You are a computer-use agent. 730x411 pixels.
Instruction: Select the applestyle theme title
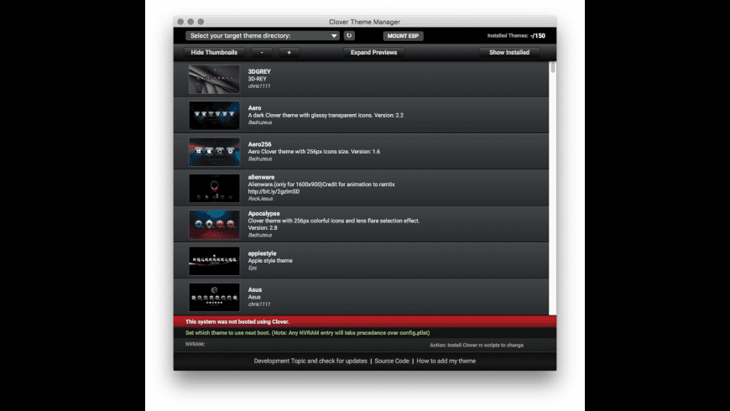tap(262, 253)
